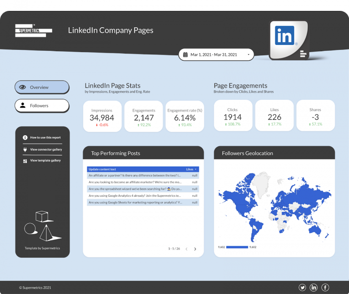This screenshot has height=294, width=349.
Task: Click the calendar icon in date selector
Action: [x=185, y=54]
